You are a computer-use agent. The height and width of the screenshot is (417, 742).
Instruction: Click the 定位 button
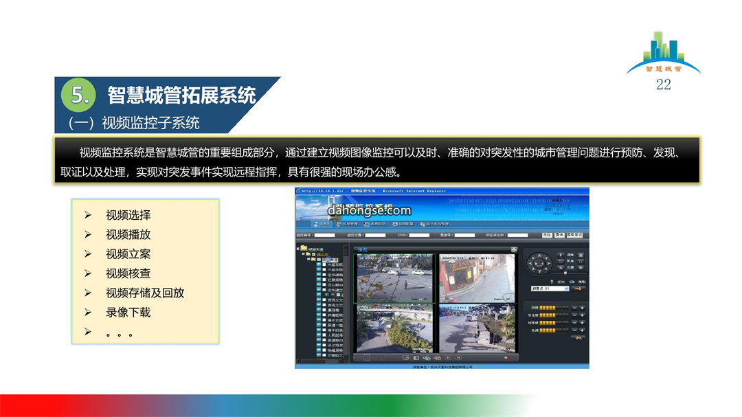click(x=547, y=235)
